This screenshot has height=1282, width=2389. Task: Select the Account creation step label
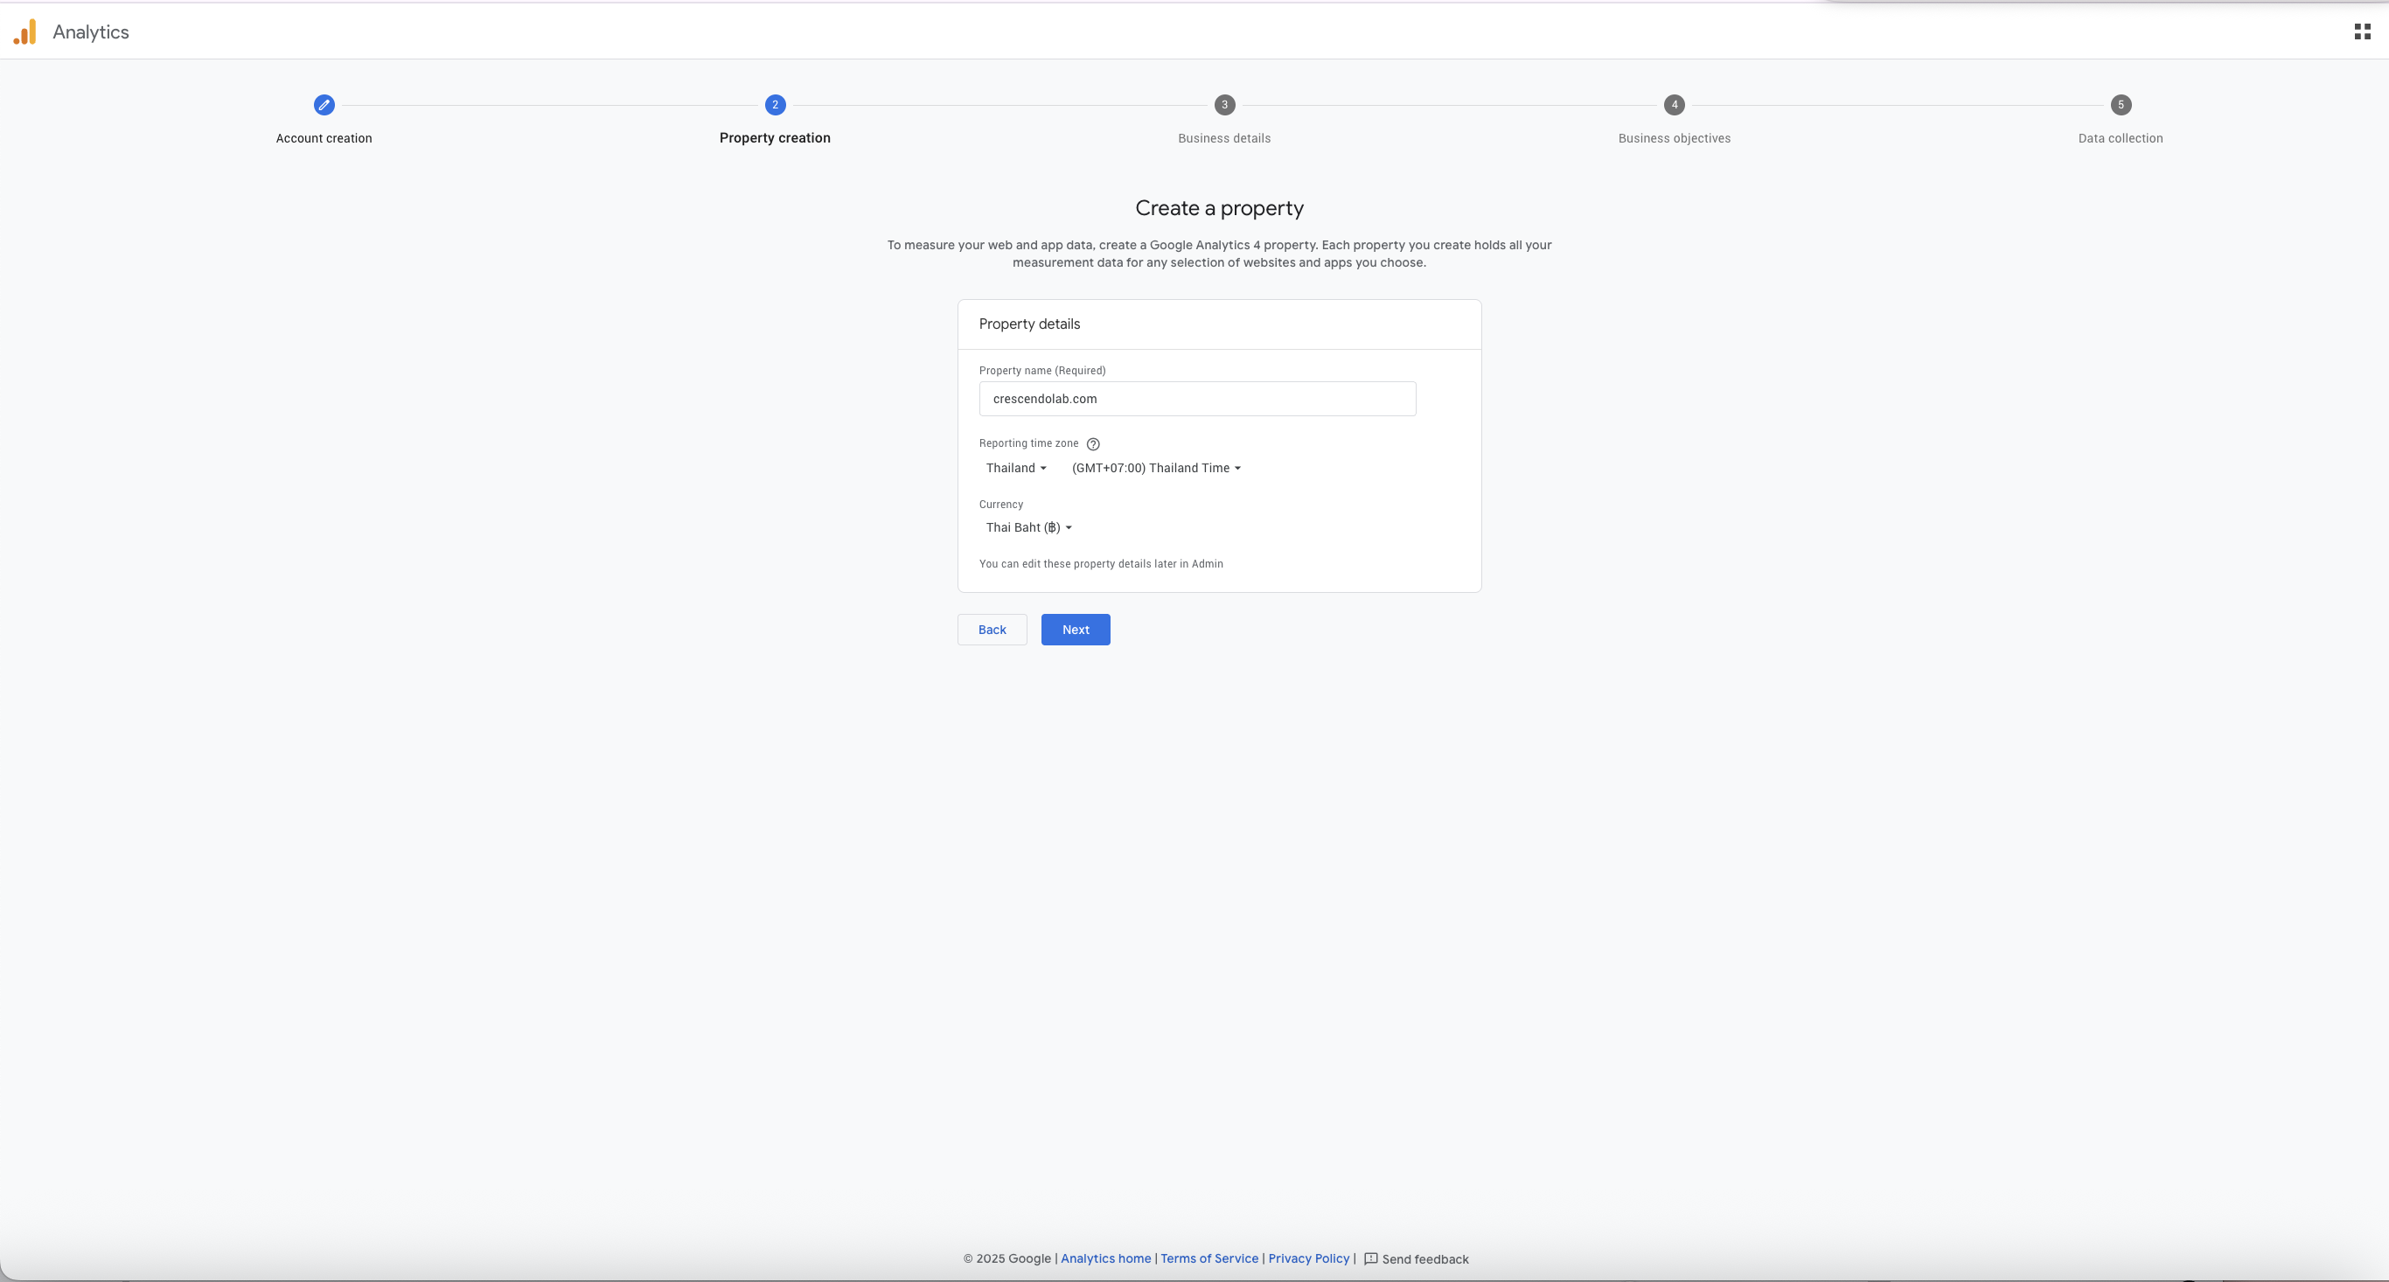[x=324, y=138]
